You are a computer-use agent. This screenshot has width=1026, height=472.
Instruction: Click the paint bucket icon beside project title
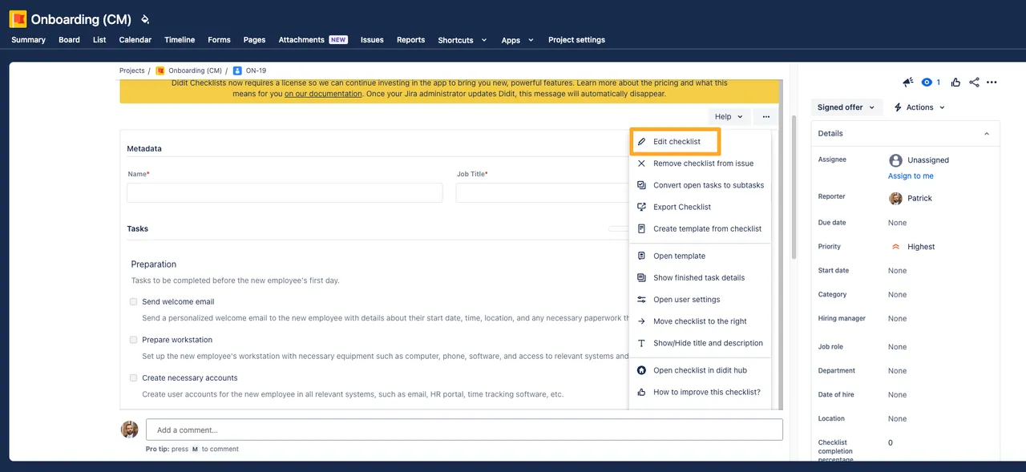145,19
